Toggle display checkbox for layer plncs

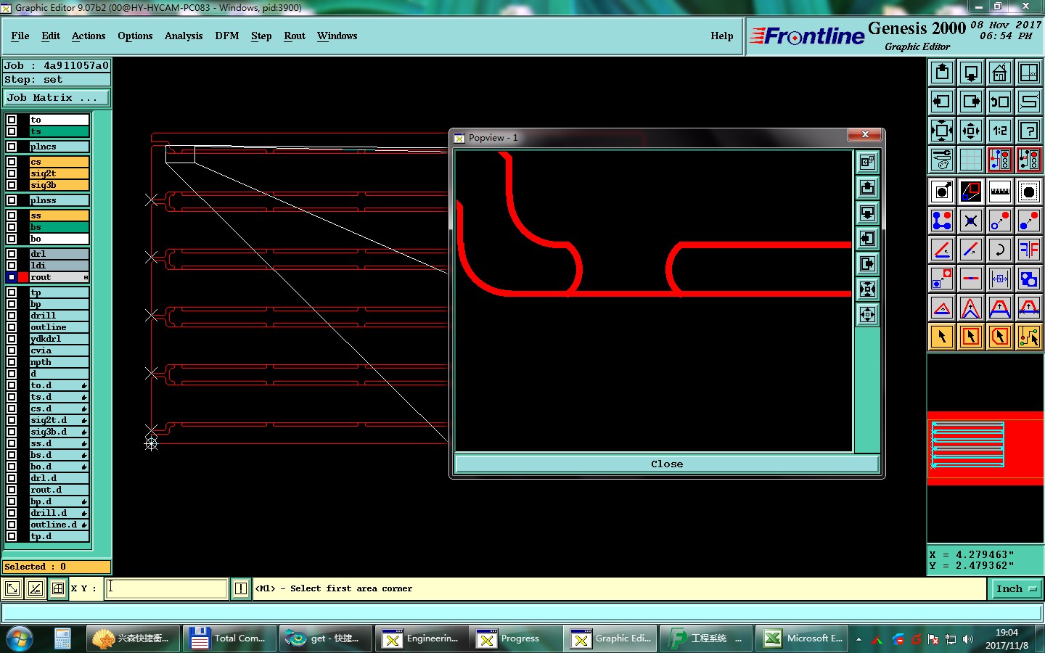pos(12,147)
